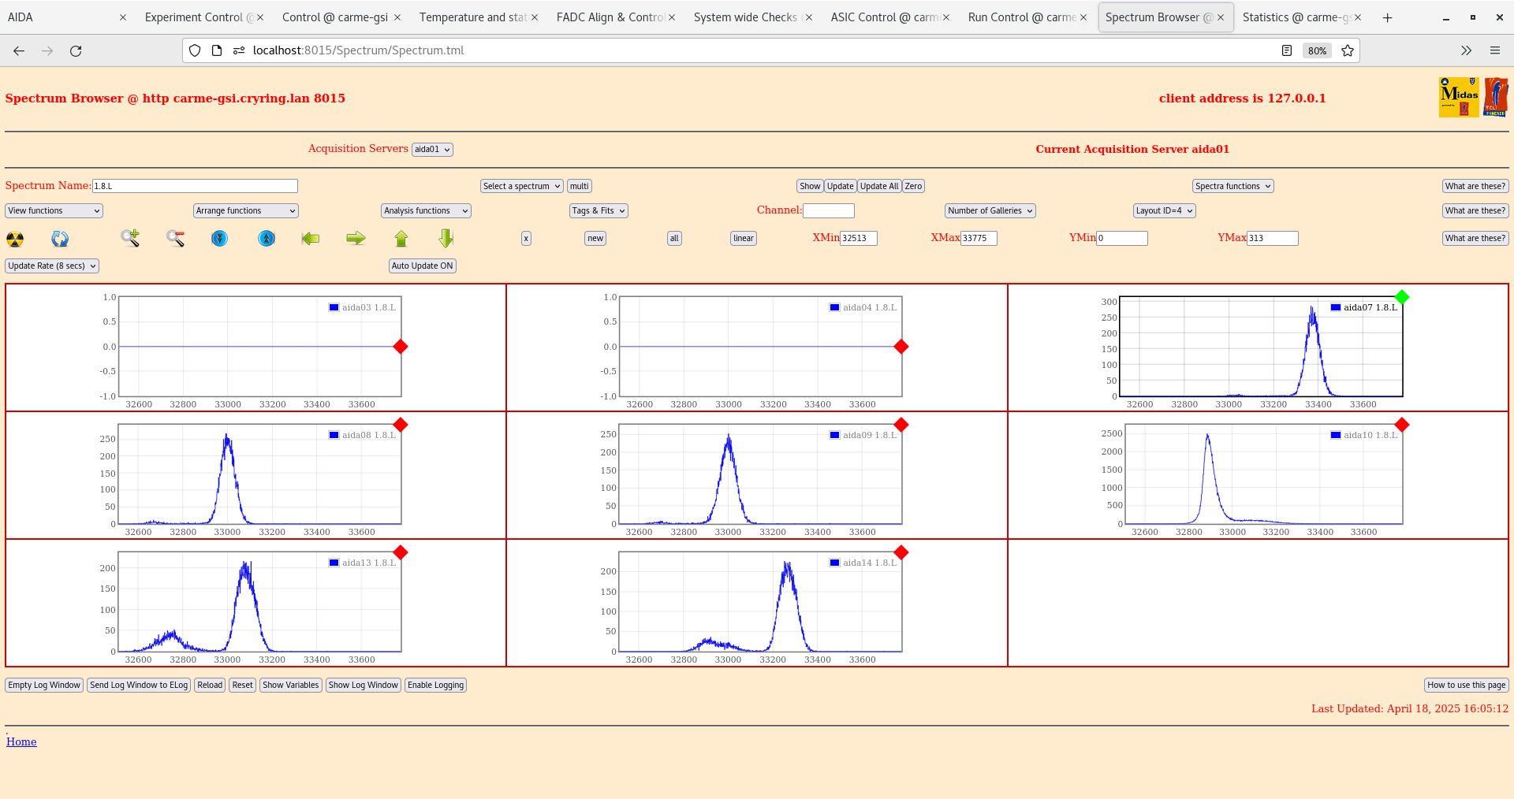
Task: Go back with the browser back arrow
Action: 19,50
